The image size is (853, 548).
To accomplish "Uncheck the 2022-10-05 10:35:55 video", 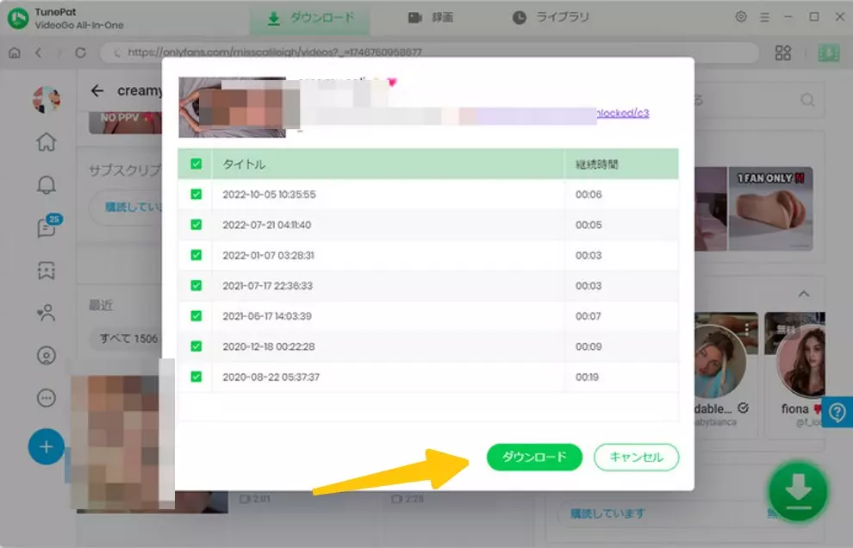I will pos(196,194).
